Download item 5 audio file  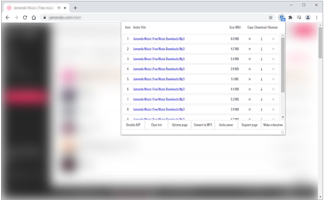coord(262,79)
